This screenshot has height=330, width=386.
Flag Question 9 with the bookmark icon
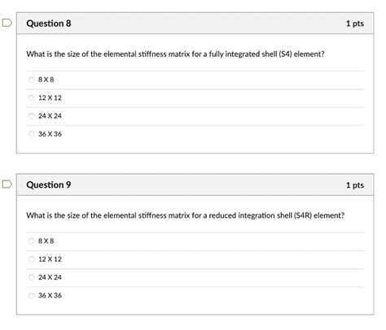(7, 185)
